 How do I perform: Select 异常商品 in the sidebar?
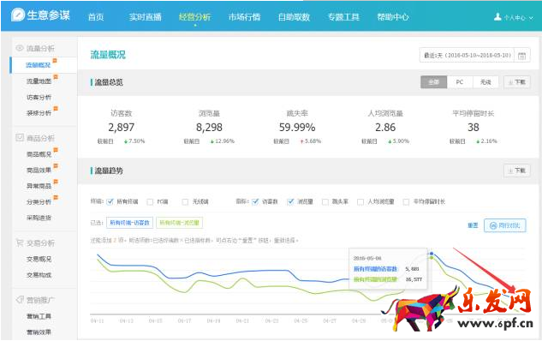pos(39,186)
